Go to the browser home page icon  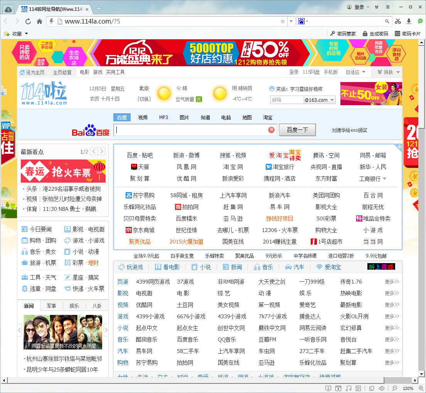click(39, 22)
